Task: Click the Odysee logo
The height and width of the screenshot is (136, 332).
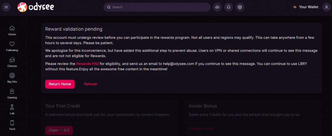Action: tap(36, 7)
